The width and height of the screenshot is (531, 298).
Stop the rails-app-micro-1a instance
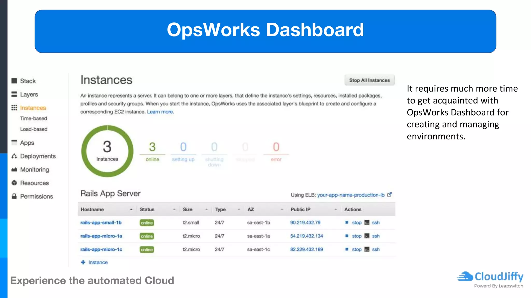(357, 236)
